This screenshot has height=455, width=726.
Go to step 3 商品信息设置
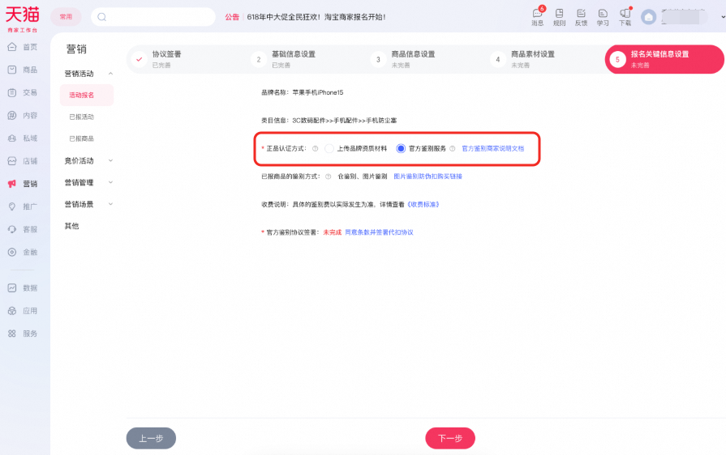pos(403,59)
